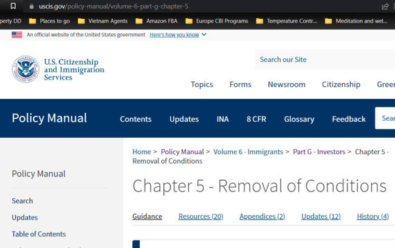
Task: Open INA in Policy Manual bar
Action: [x=222, y=119]
